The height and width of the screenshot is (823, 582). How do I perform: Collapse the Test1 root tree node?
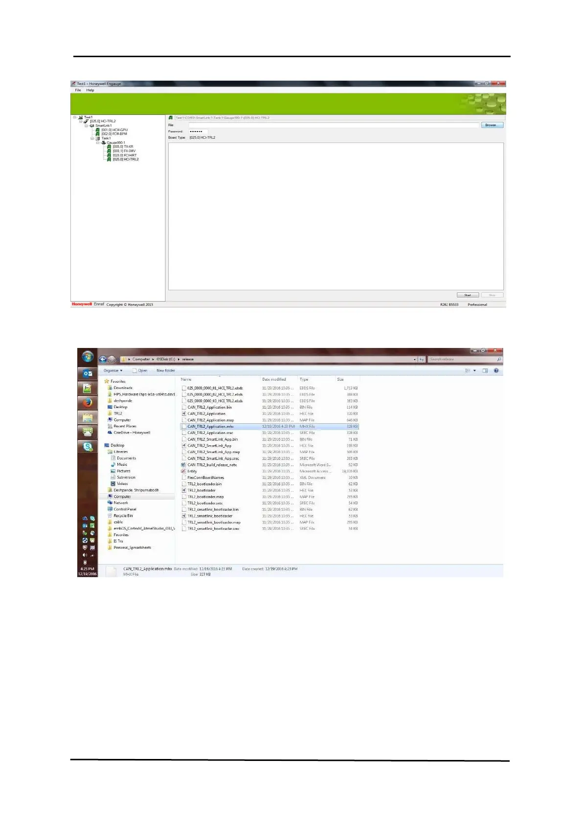pos(75,117)
